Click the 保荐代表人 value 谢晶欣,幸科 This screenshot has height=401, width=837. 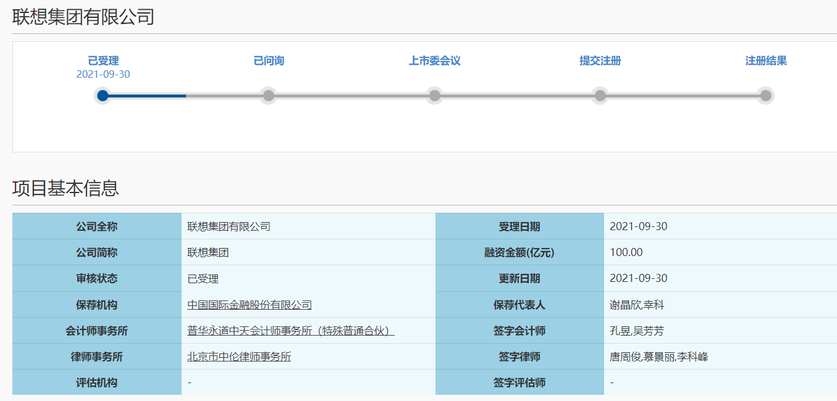pyautogui.click(x=637, y=305)
